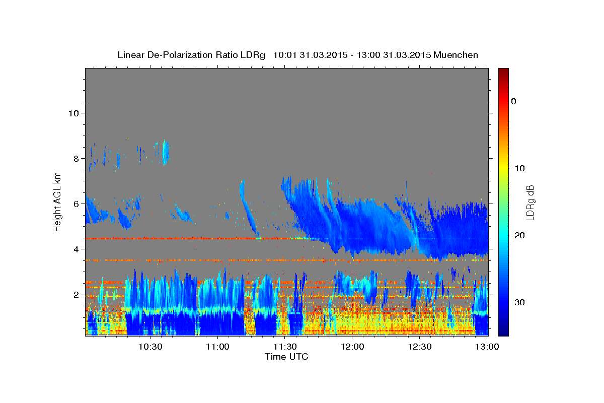Click the '12:30' time tick label
Screen dimensions: 604x403
click(x=420, y=347)
